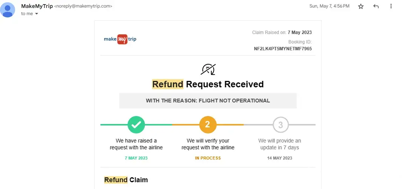Expand the "to me" recipient details

[x=37, y=14]
